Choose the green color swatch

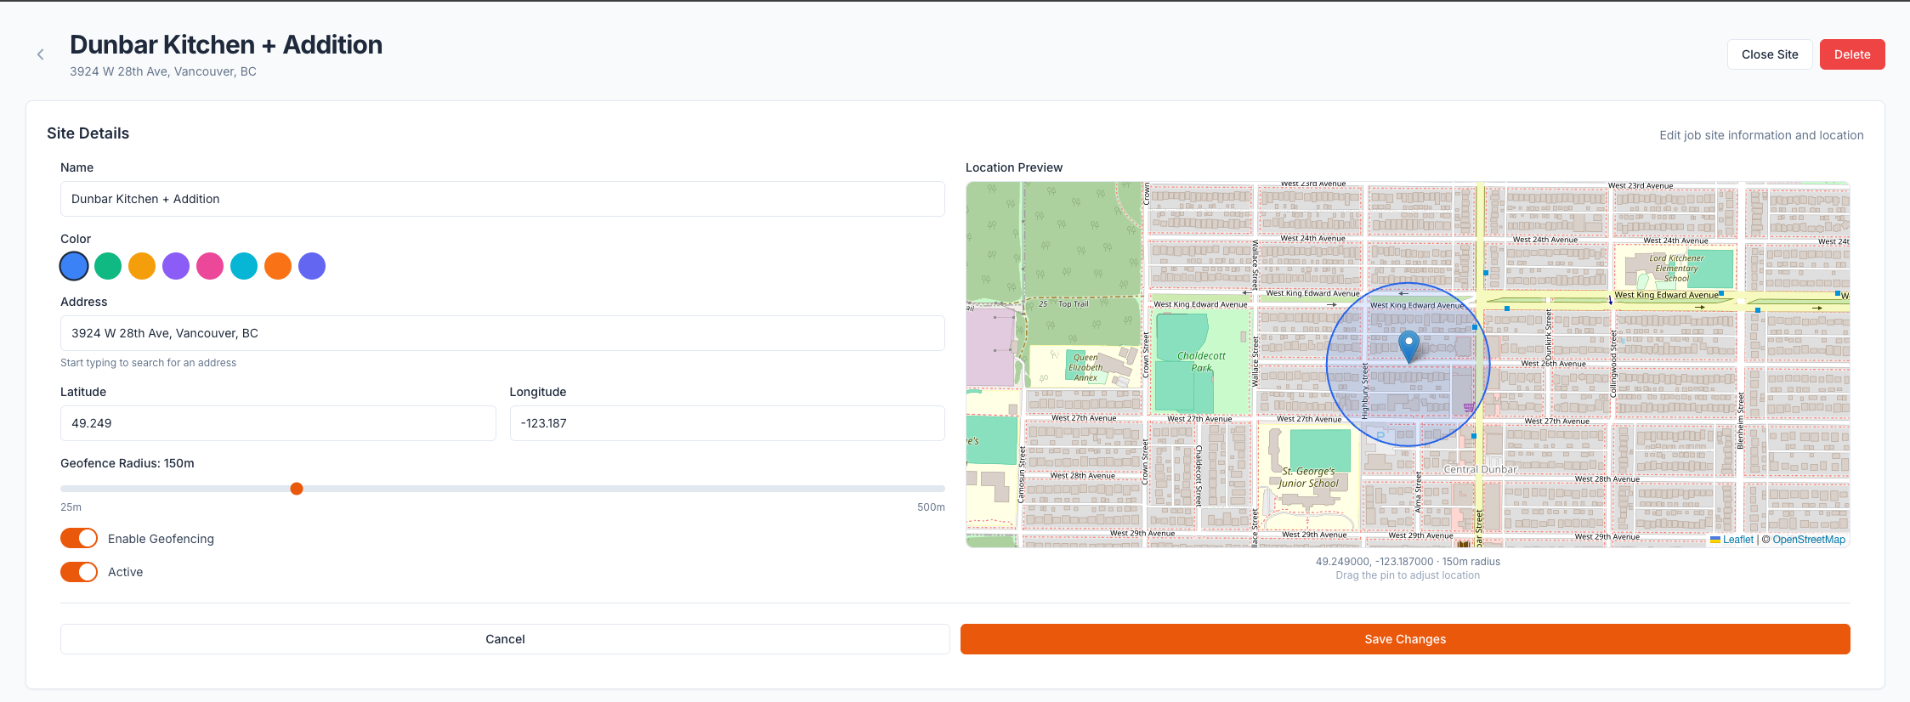(x=108, y=266)
